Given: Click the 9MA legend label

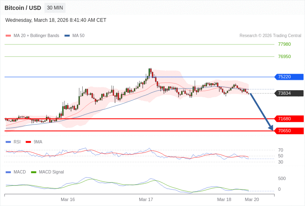Looking at the screenshot, I should click(38, 142).
